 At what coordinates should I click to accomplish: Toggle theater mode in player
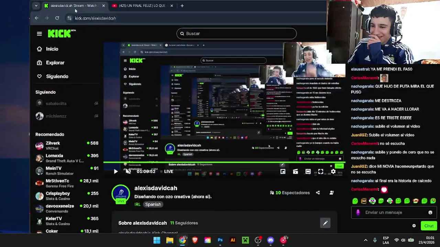[308, 172]
